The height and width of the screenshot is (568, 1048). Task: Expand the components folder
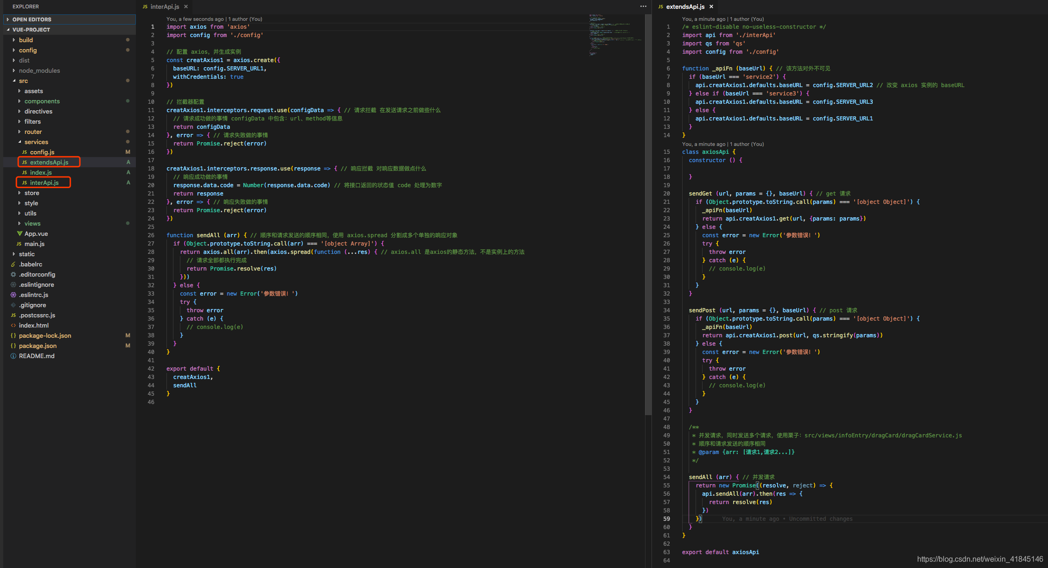tap(42, 101)
